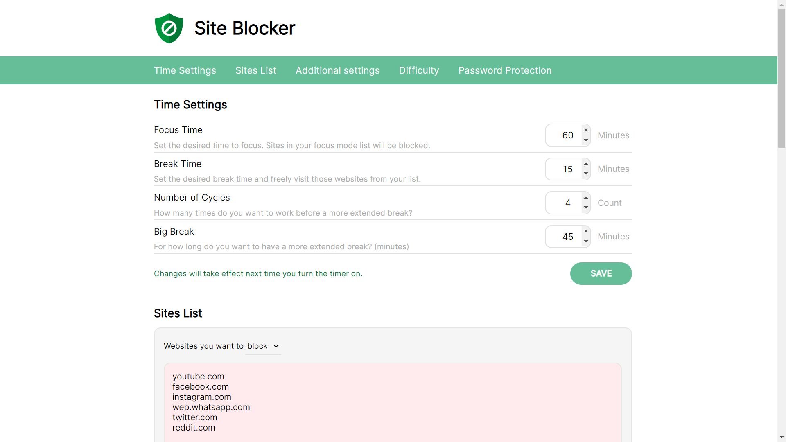Switch to Sites List tab

[x=255, y=70]
